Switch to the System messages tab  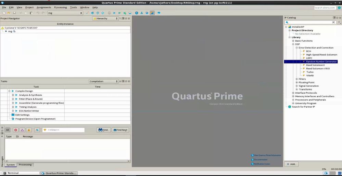(x=11, y=165)
